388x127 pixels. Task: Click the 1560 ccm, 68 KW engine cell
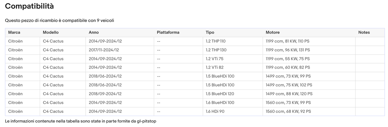[x=288, y=111]
